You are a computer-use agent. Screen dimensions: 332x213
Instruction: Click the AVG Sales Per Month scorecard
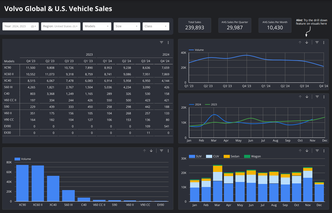coord(275,25)
